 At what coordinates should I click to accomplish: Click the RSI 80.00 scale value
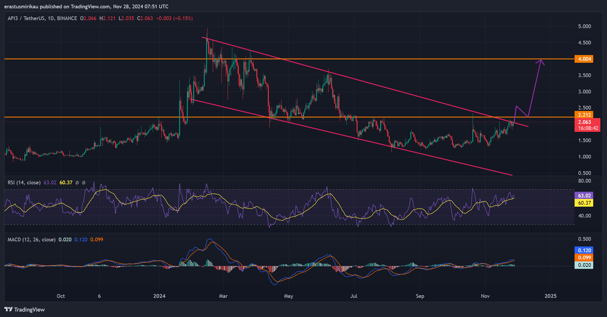tap(585, 181)
